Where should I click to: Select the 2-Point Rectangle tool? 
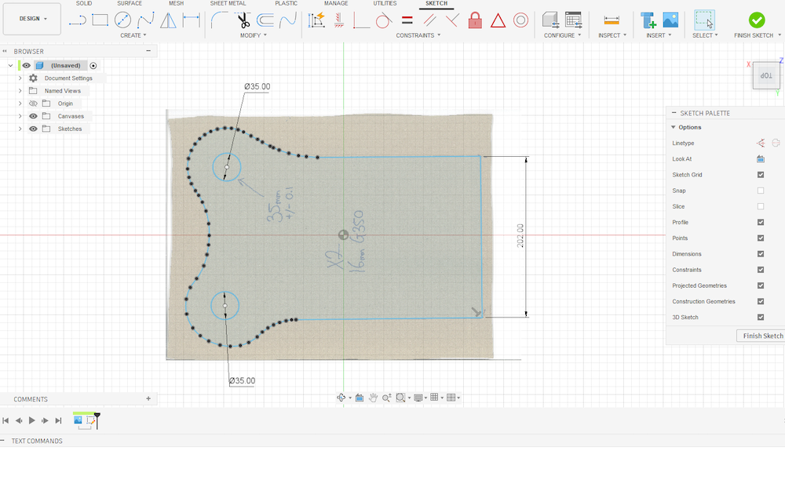click(x=100, y=20)
